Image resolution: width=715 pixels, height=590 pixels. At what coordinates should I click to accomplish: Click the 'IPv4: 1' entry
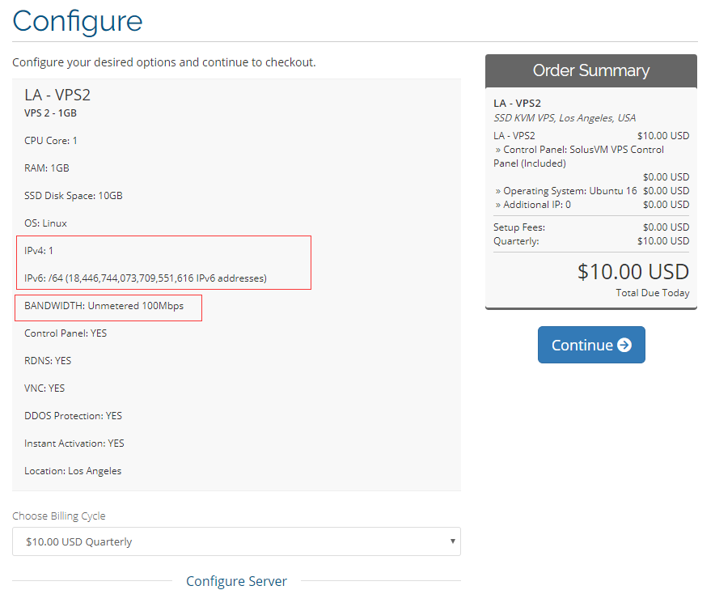coord(39,251)
